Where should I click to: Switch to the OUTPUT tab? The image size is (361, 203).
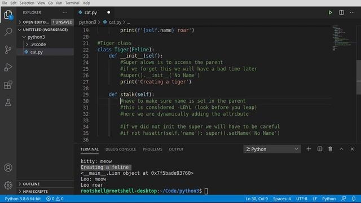[176, 149]
